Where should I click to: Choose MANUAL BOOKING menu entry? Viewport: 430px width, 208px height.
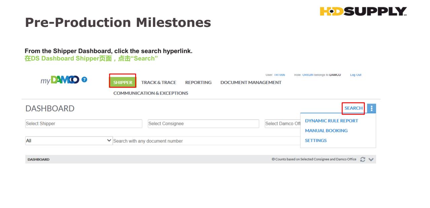pos(326,130)
